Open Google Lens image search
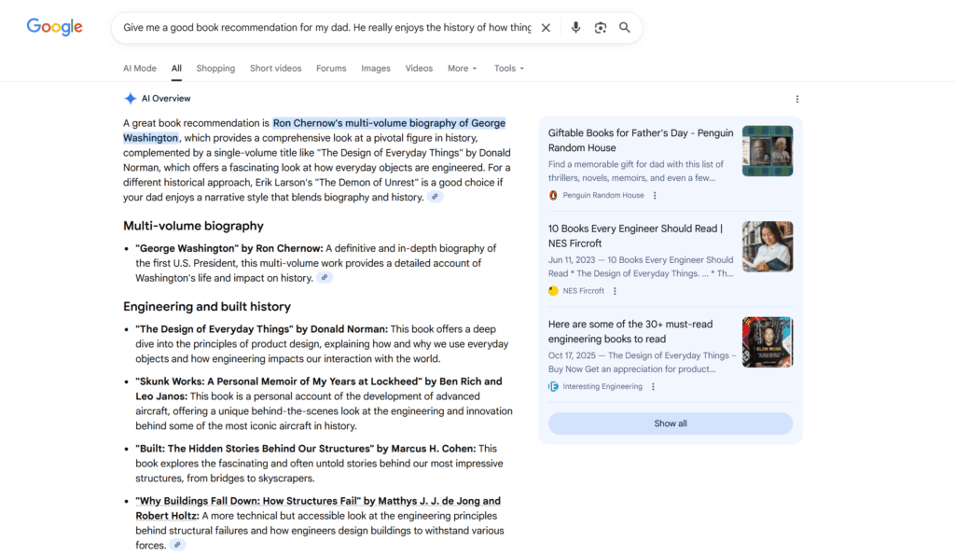The width and height of the screenshot is (955, 555). click(x=601, y=28)
